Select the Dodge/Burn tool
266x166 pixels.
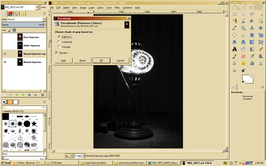click(243, 70)
